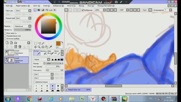
Task: Click the canvas horizontal scrollbar thumb
Action: [113, 86]
